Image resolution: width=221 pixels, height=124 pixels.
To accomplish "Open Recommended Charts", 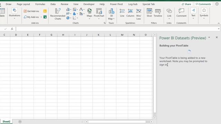I will [x=58, y=14].
